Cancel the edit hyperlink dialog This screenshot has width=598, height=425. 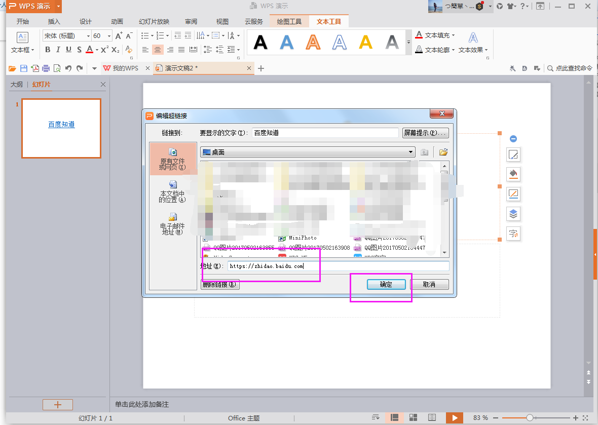[x=429, y=284]
